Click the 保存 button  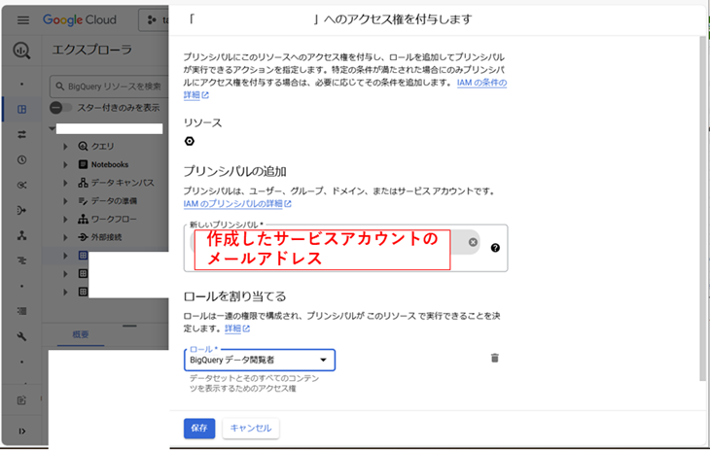[x=199, y=429]
